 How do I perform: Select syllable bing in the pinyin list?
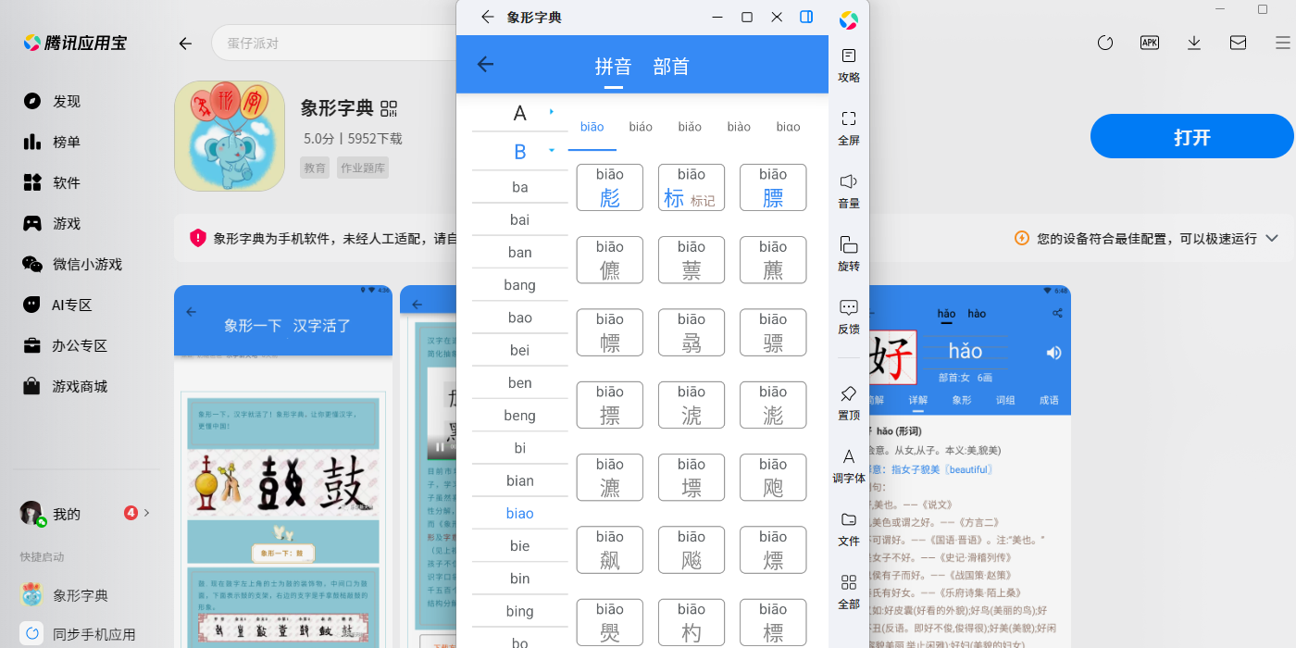pos(520,611)
